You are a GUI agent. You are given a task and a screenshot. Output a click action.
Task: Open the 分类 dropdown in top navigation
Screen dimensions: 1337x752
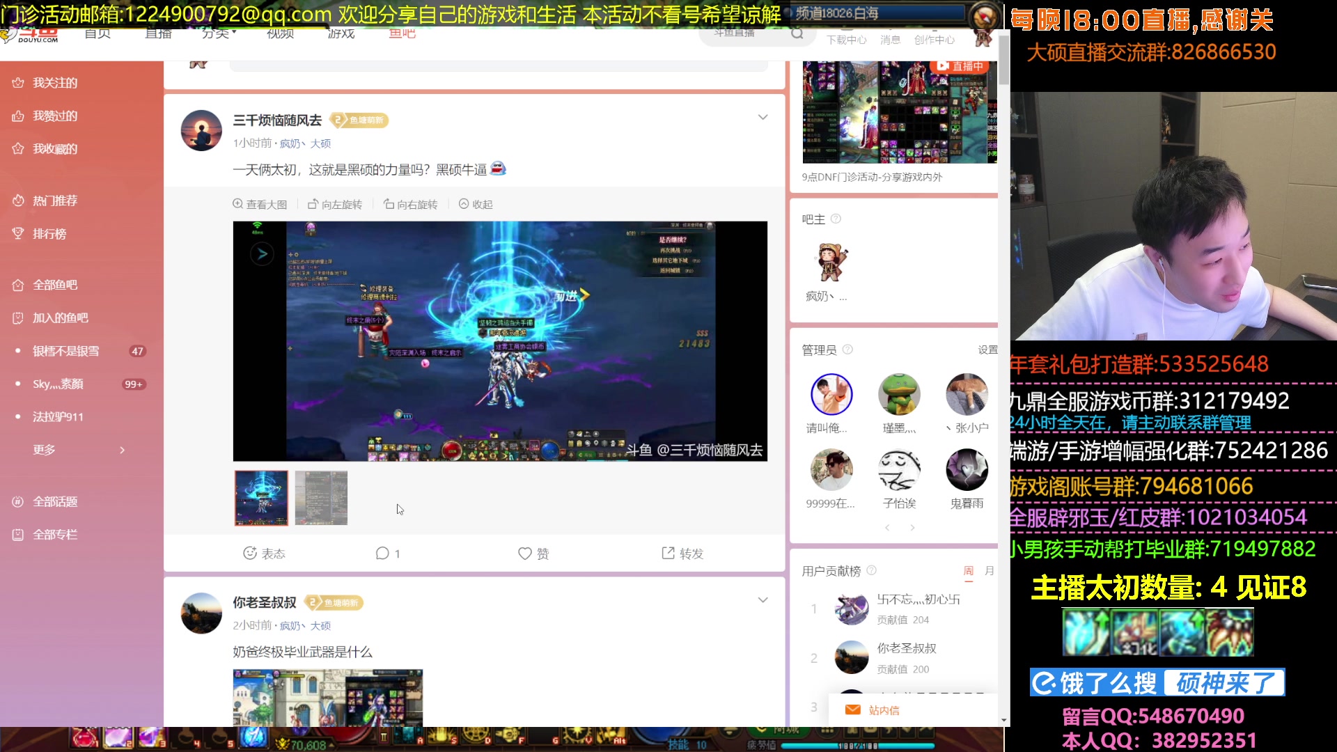point(219,33)
